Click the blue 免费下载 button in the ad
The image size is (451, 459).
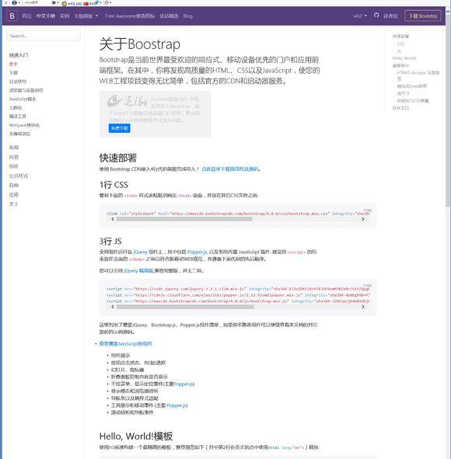[119, 128]
